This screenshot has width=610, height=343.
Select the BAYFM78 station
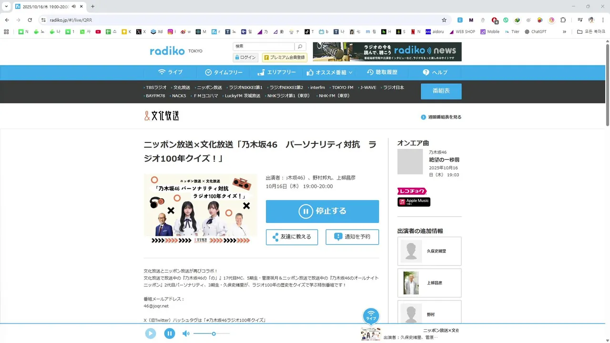pos(155,96)
